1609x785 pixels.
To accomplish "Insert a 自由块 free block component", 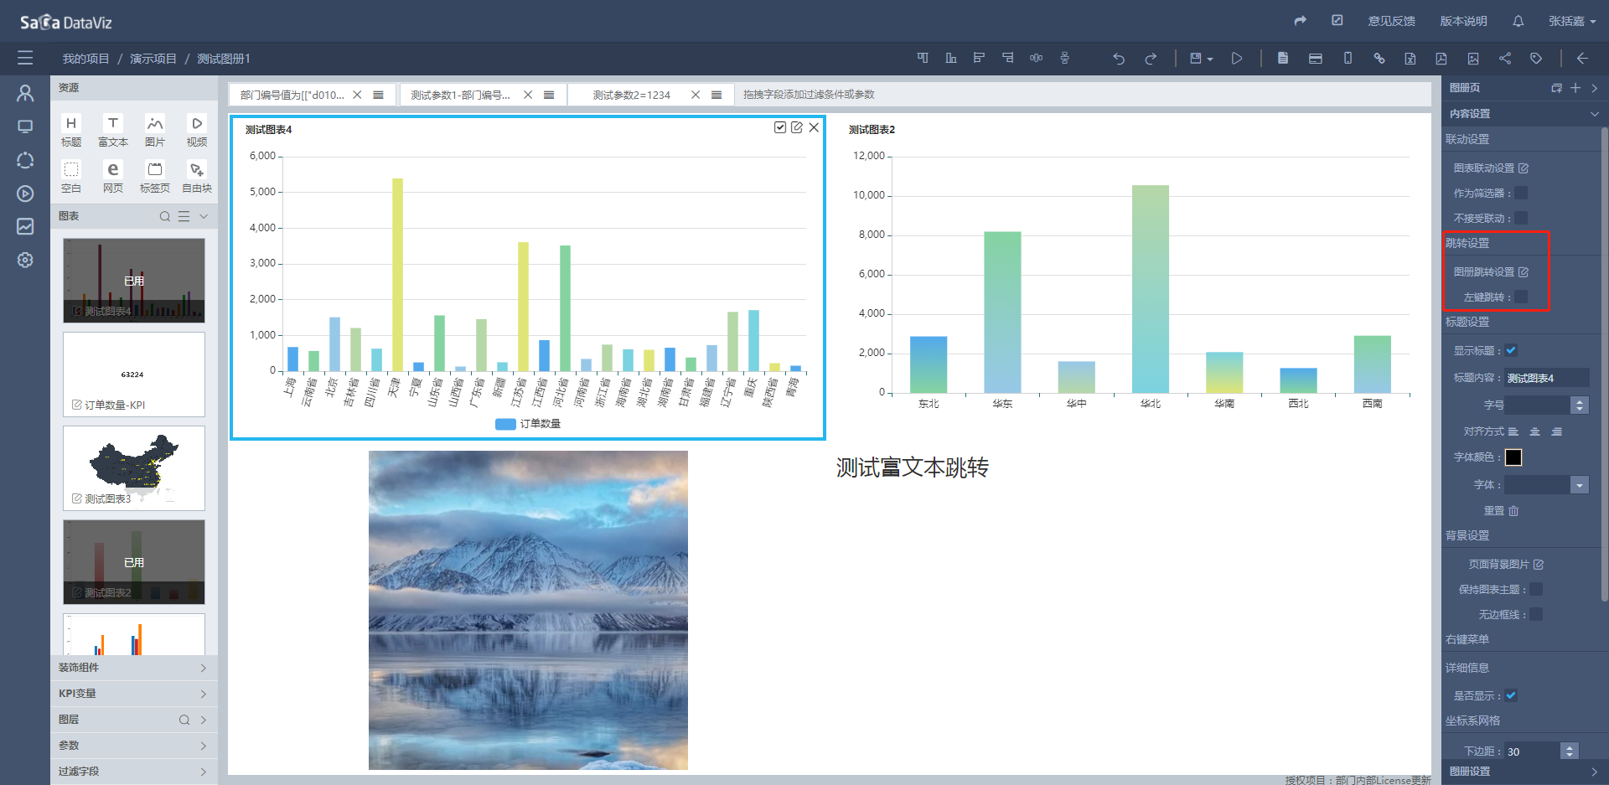I will click(x=197, y=177).
